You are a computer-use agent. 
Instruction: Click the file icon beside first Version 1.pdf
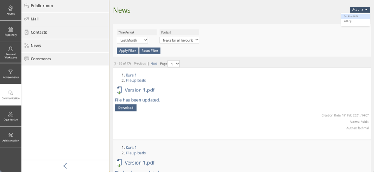click(119, 90)
